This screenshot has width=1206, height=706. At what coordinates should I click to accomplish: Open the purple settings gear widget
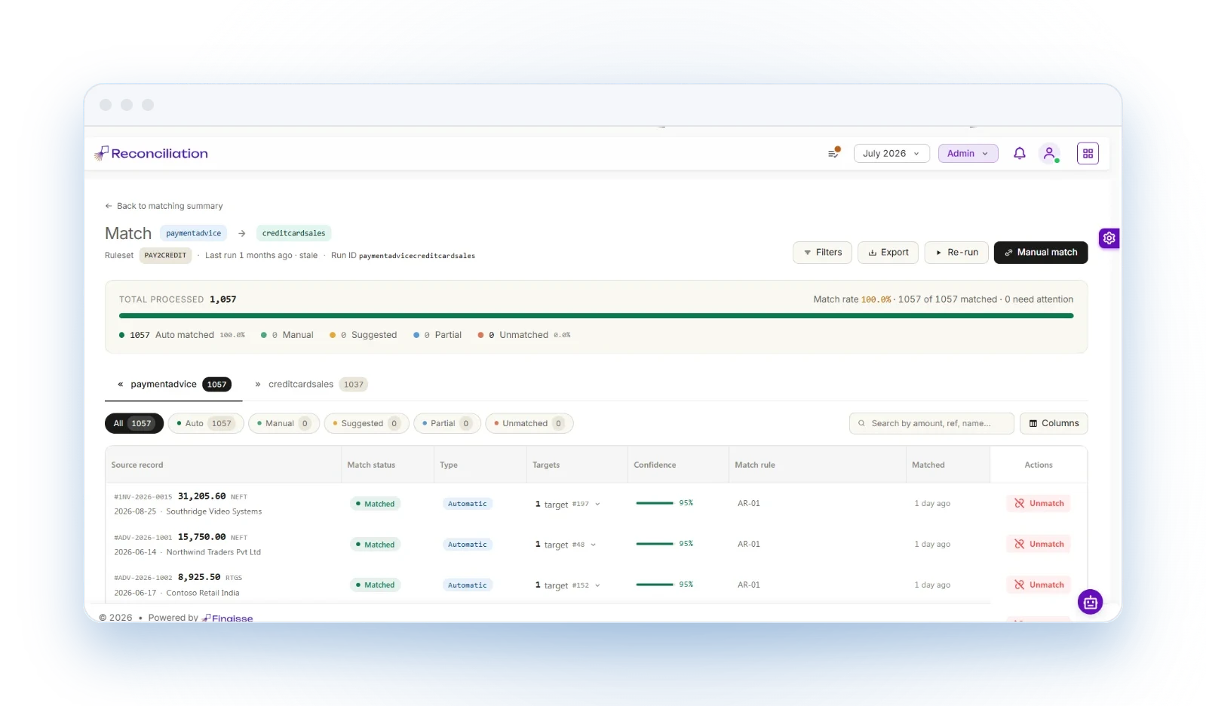[x=1109, y=238]
